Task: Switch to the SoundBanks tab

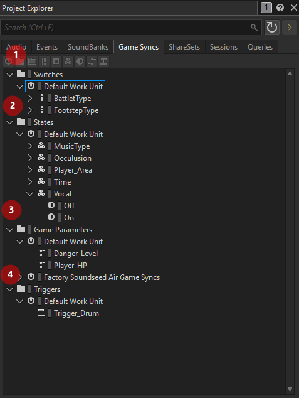Action: [x=88, y=47]
